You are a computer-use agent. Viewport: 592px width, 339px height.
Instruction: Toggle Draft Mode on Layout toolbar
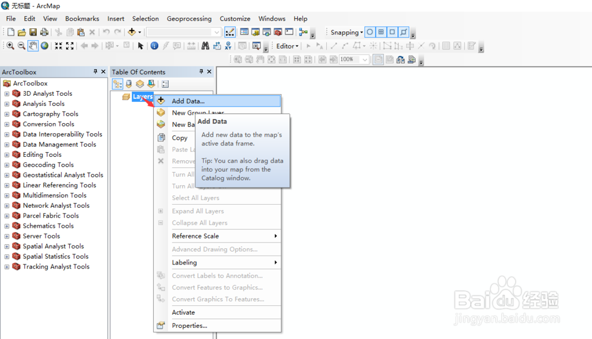pos(378,59)
